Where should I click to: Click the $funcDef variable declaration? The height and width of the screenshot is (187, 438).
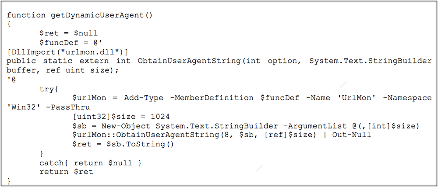tap(56, 43)
